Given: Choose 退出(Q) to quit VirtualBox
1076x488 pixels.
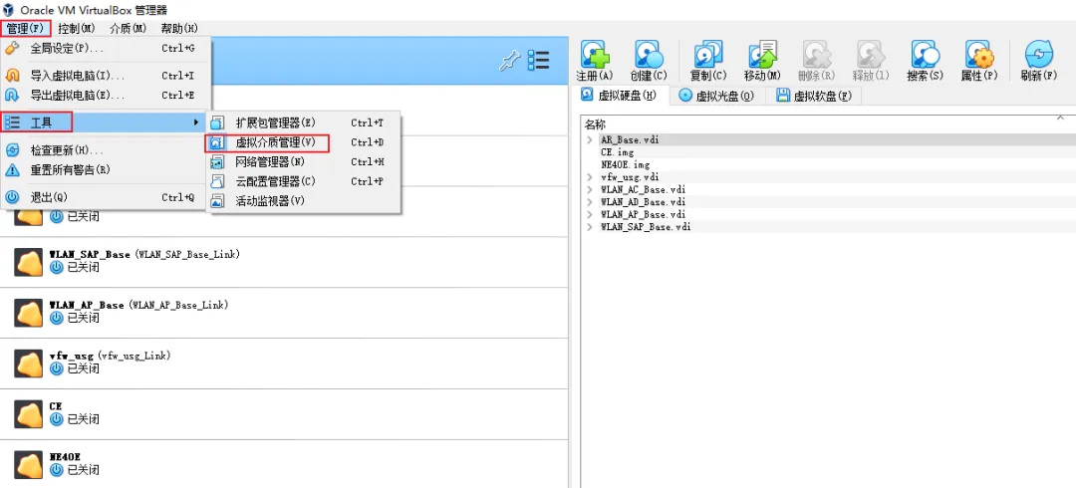Looking at the screenshot, I should [x=106, y=197].
